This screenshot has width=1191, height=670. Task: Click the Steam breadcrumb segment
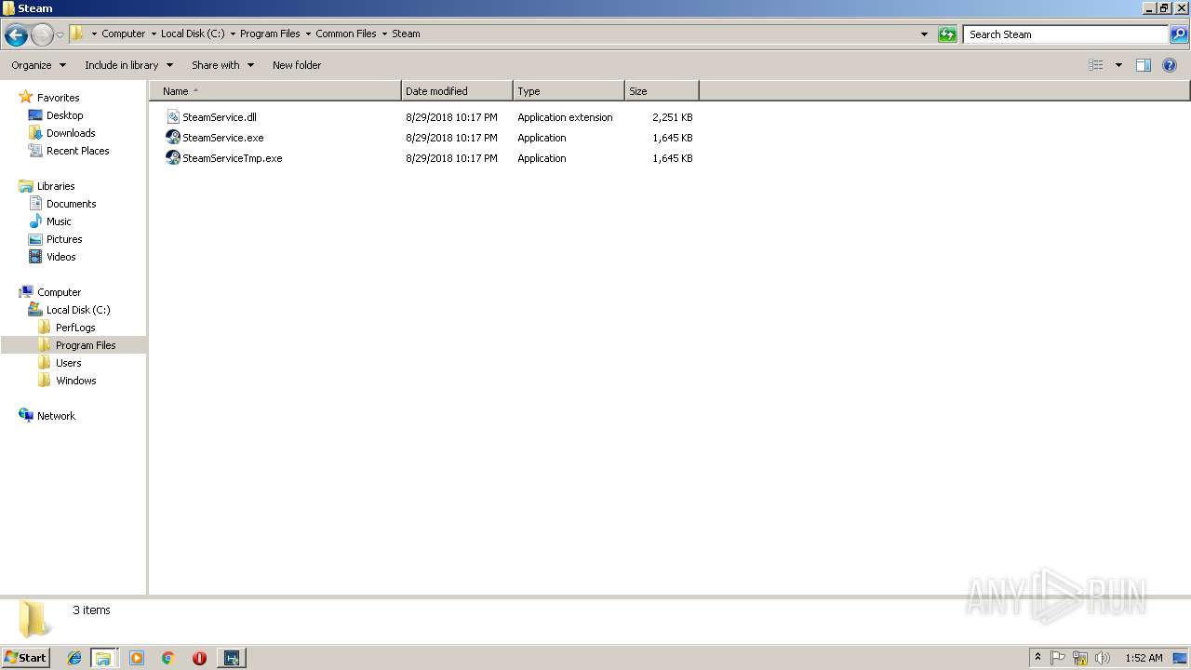[406, 33]
